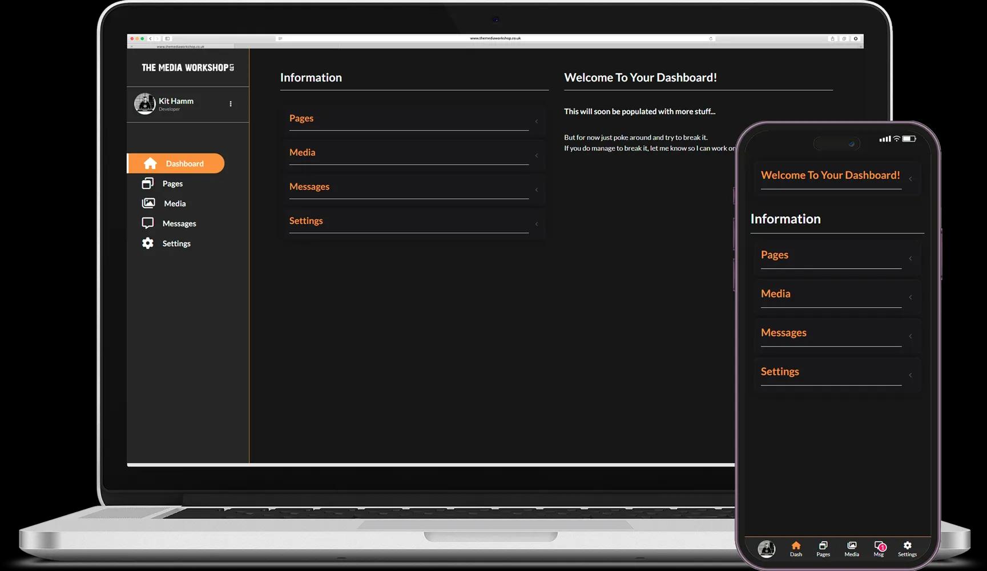The image size is (987, 571).
Task: Select the Pages tab in phone nav bar
Action: tap(823, 548)
